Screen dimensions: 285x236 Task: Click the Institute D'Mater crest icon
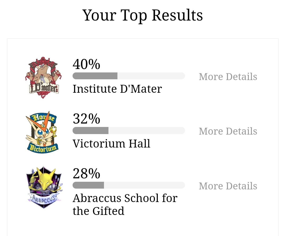point(43,78)
